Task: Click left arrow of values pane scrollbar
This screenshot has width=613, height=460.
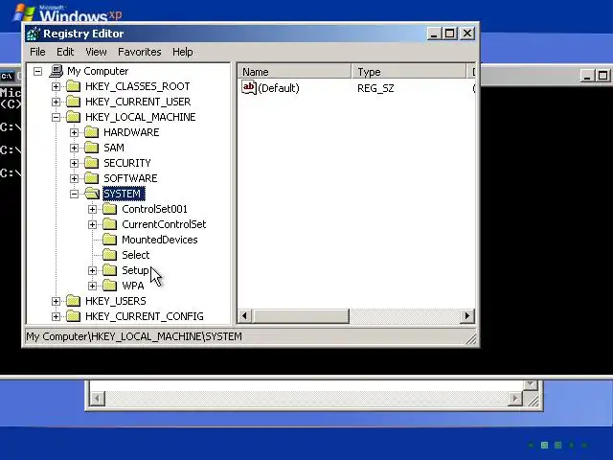Action: [245, 315]
